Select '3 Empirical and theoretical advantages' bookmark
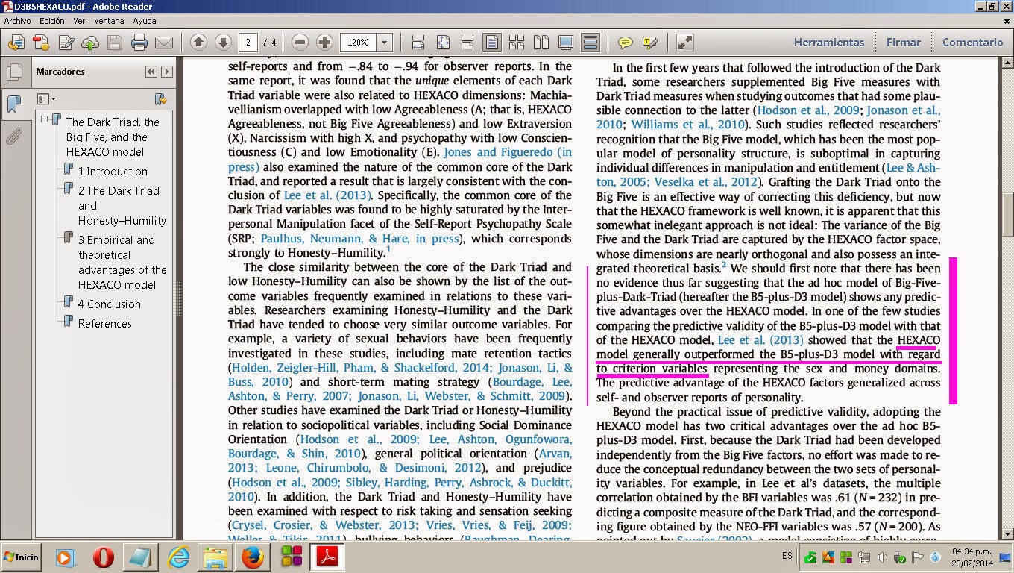This screenshot has height=573, width=1014. (122, 262)
